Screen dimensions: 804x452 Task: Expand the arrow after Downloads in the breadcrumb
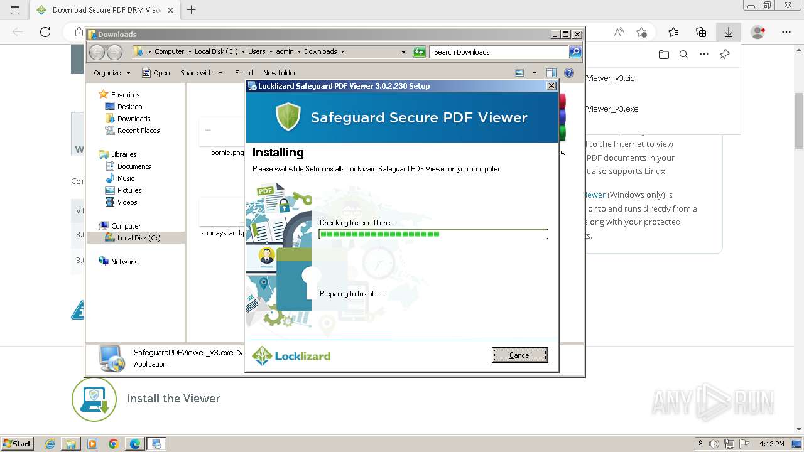pos(342,51)
